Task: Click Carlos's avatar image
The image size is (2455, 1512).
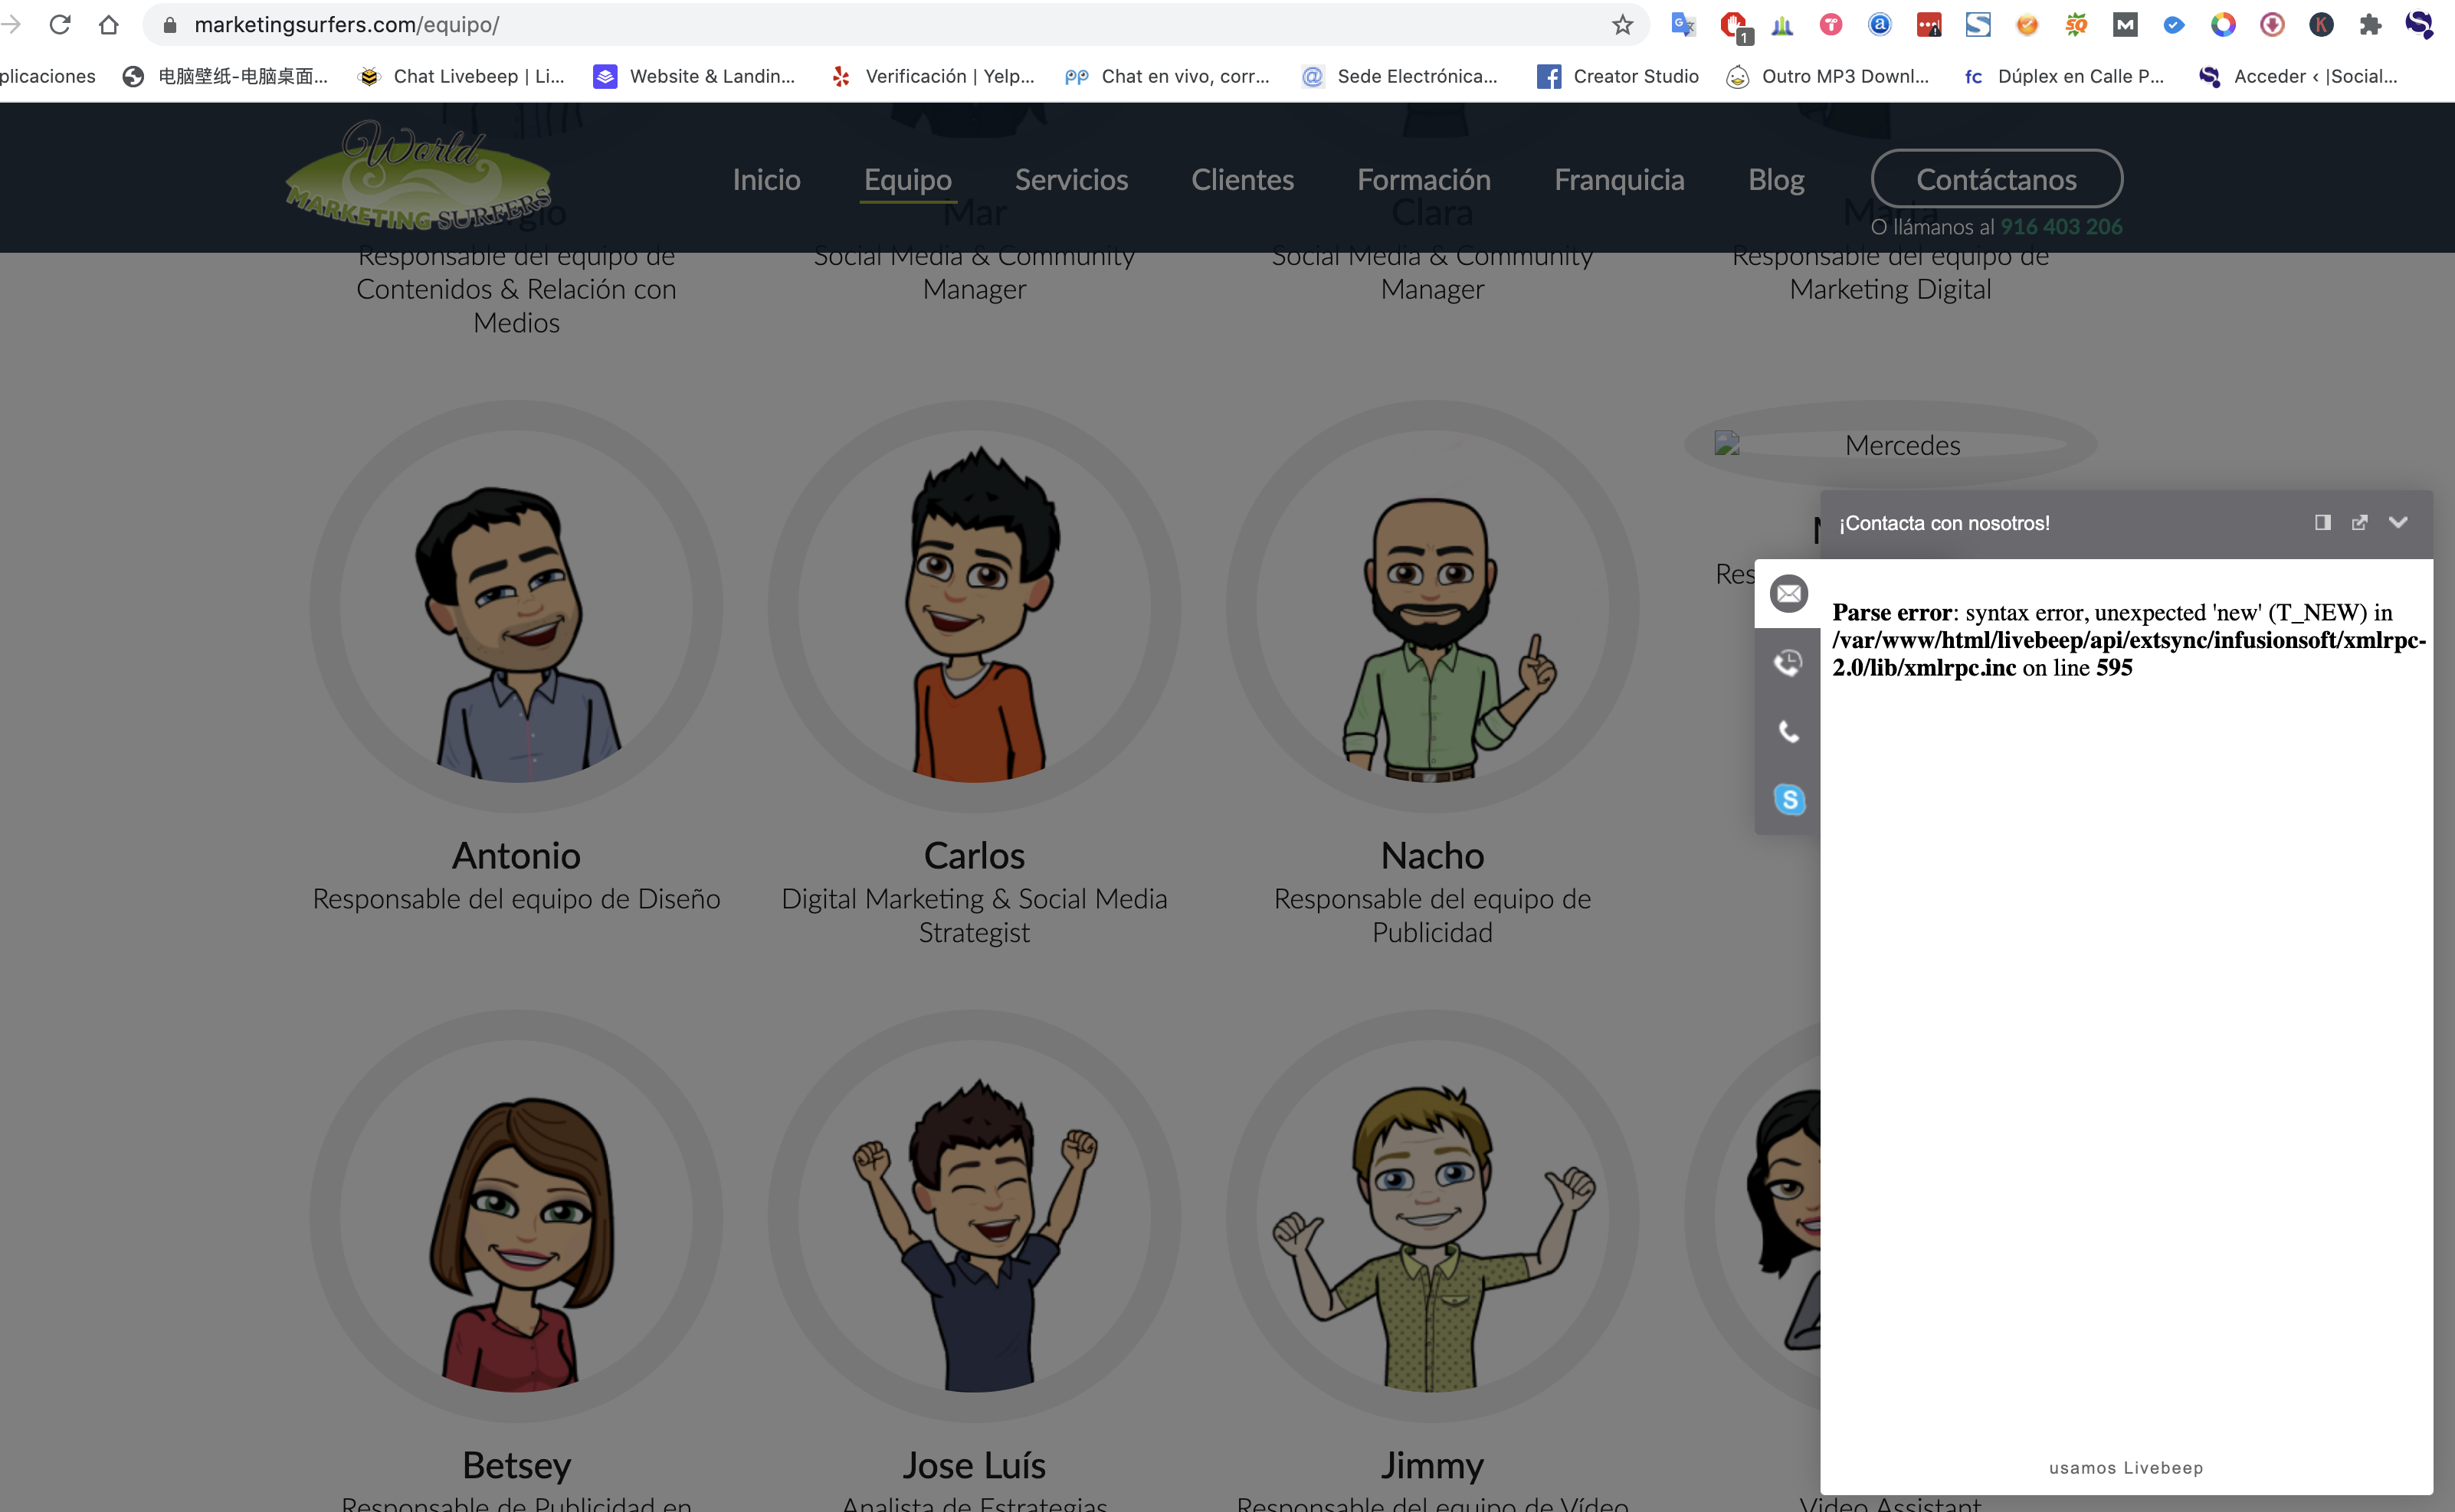Action: point(975,607)
